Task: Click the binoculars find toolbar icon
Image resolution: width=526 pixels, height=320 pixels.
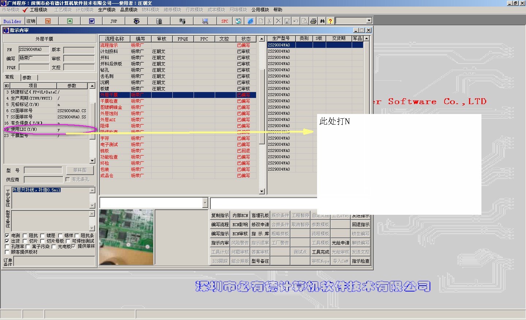Action: click(322, 21)
